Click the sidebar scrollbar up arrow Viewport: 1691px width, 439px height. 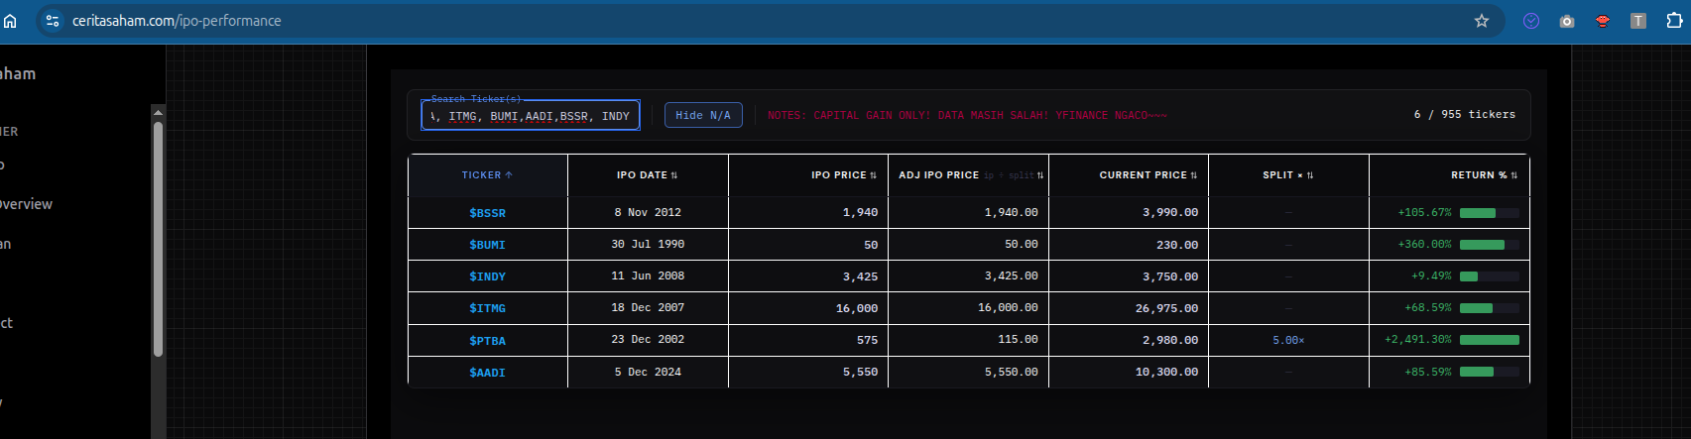158,112
